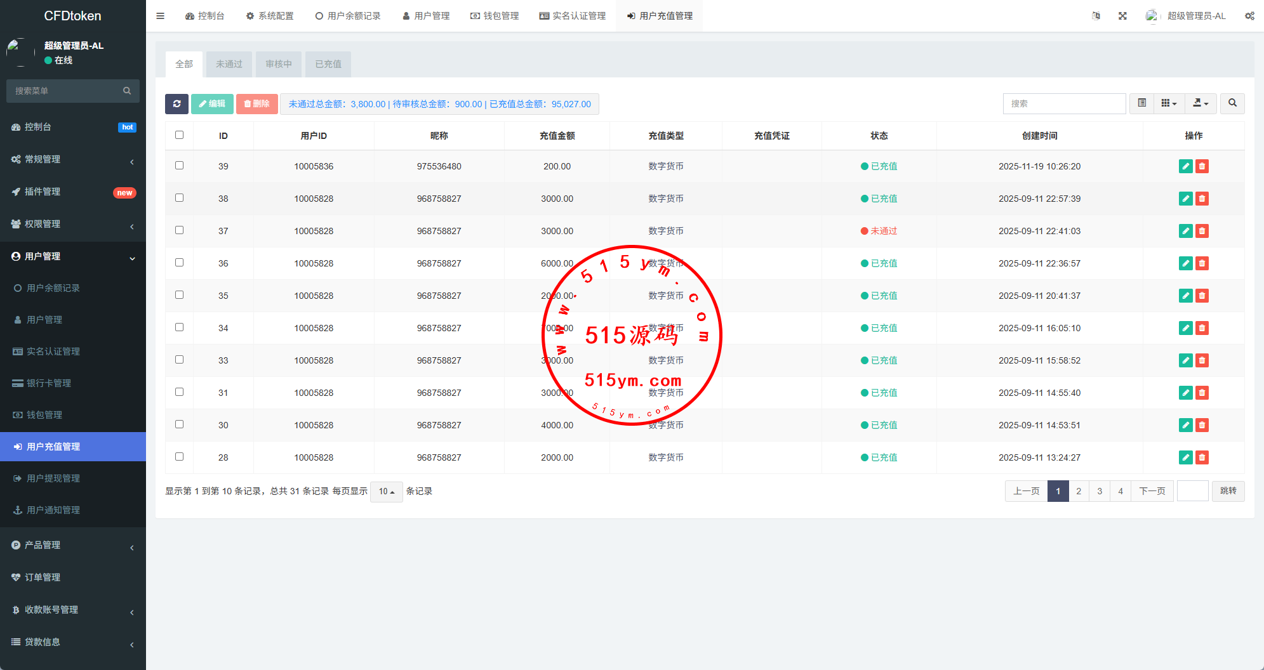
Task: Open the columns visibility dropdown
Action: point(1169,103)
